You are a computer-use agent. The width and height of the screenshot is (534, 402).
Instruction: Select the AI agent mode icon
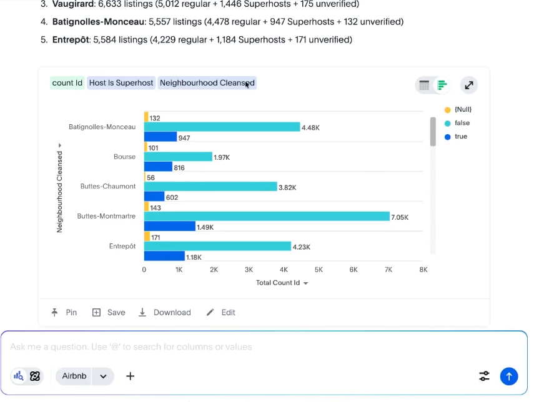35,376
